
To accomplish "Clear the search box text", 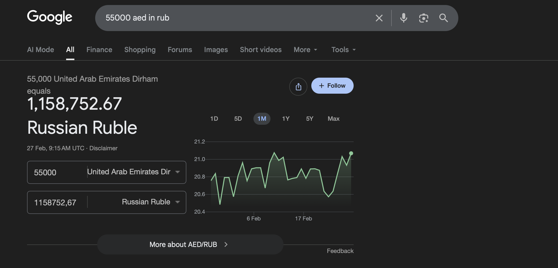I will click(x=379, y=18).
